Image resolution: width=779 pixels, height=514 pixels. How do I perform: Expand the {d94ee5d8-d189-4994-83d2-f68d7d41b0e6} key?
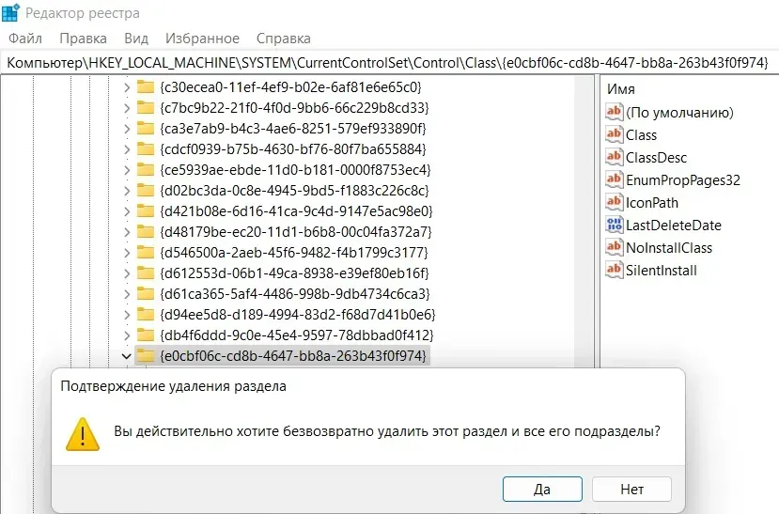coord(127,315)
